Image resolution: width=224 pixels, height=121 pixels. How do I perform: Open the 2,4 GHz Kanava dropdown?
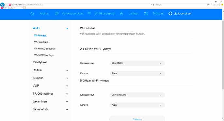point(137,73)
